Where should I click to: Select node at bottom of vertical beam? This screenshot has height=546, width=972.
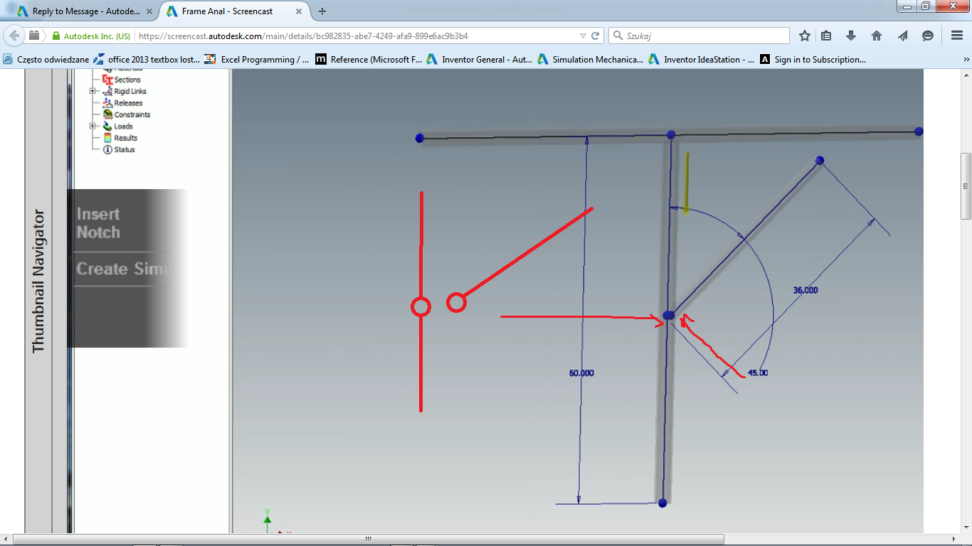[662, 503]
